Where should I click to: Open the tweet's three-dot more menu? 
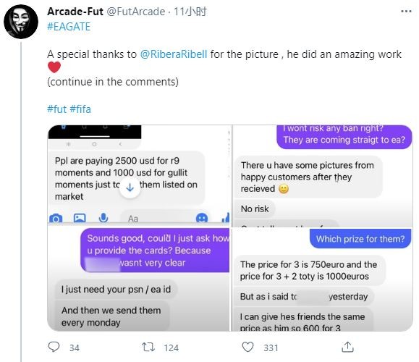pyautogui.click(x=406, y=12)
